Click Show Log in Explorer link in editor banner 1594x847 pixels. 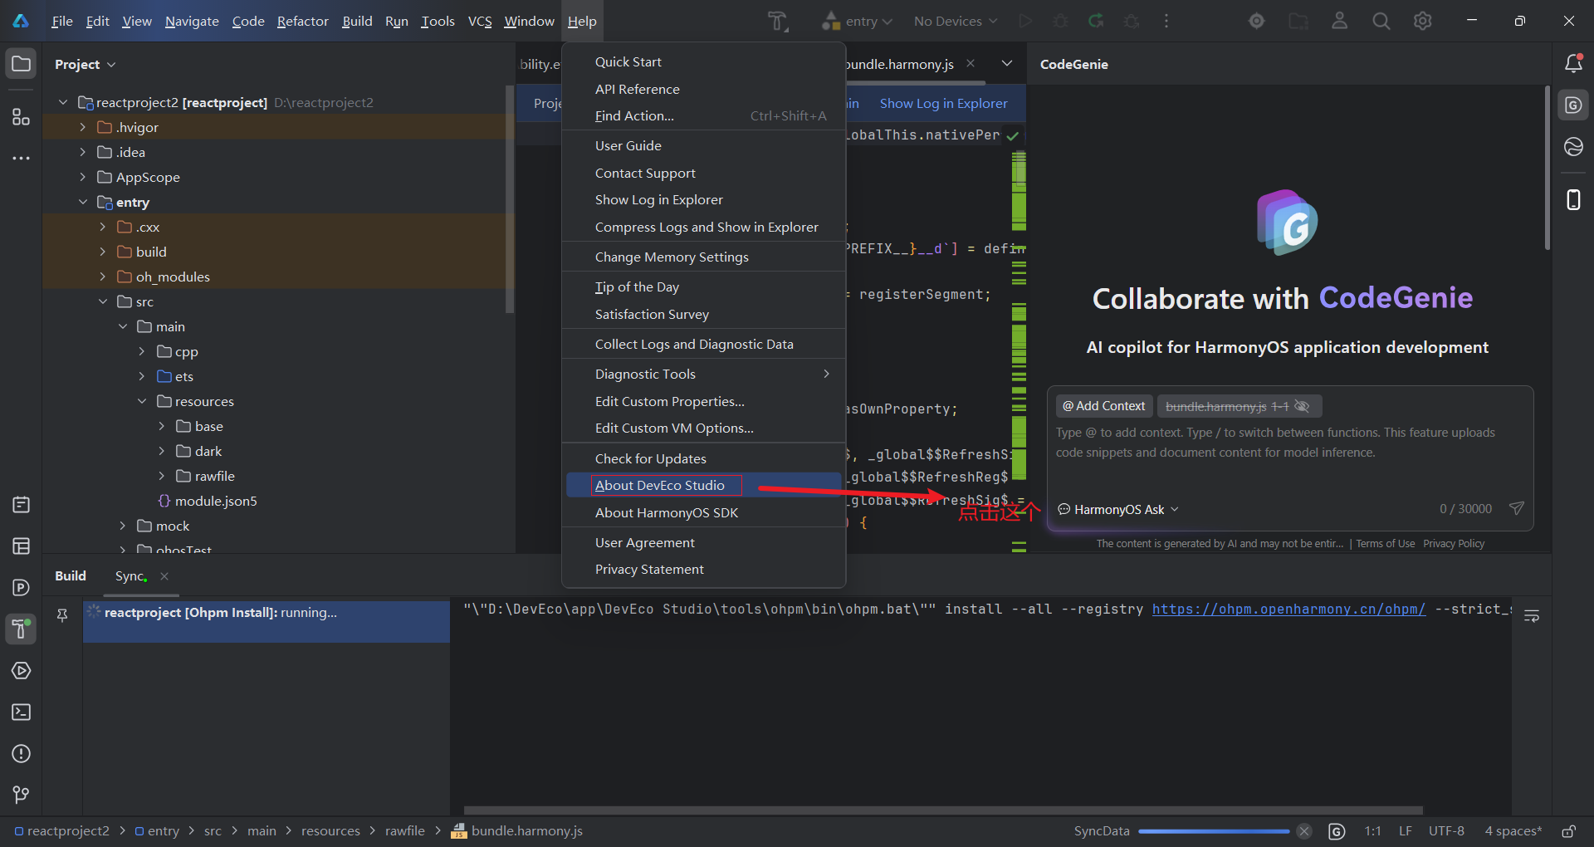(943, 103)
